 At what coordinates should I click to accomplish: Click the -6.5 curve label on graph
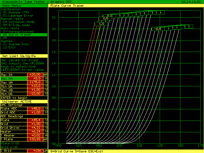click(x=157, y=29)
